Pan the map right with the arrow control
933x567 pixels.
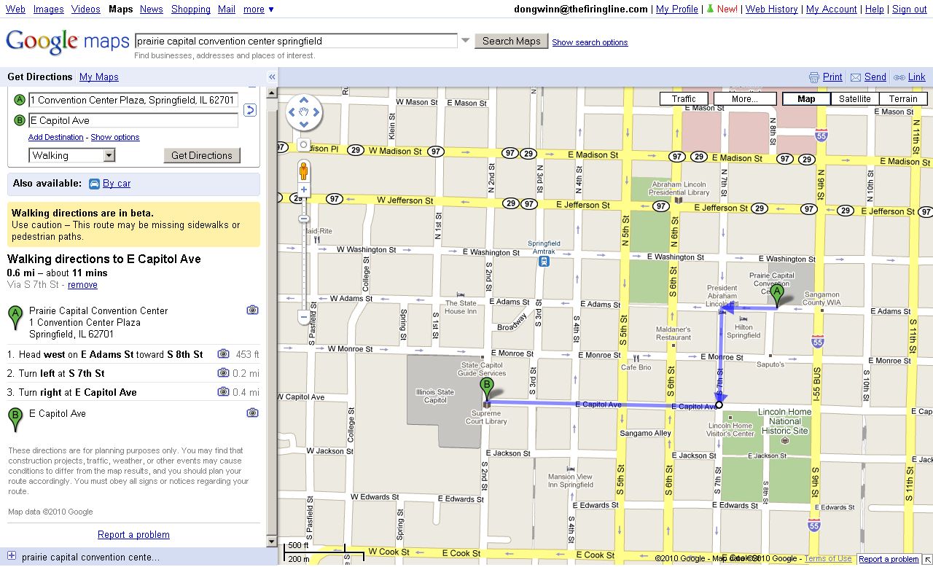click(x=315, y=112)
